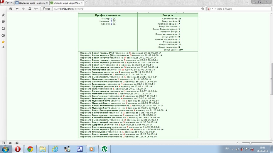Click the Профессионализм column header
Screen dimensions: 273x153
pyautogui.click(x=108, y=15)
